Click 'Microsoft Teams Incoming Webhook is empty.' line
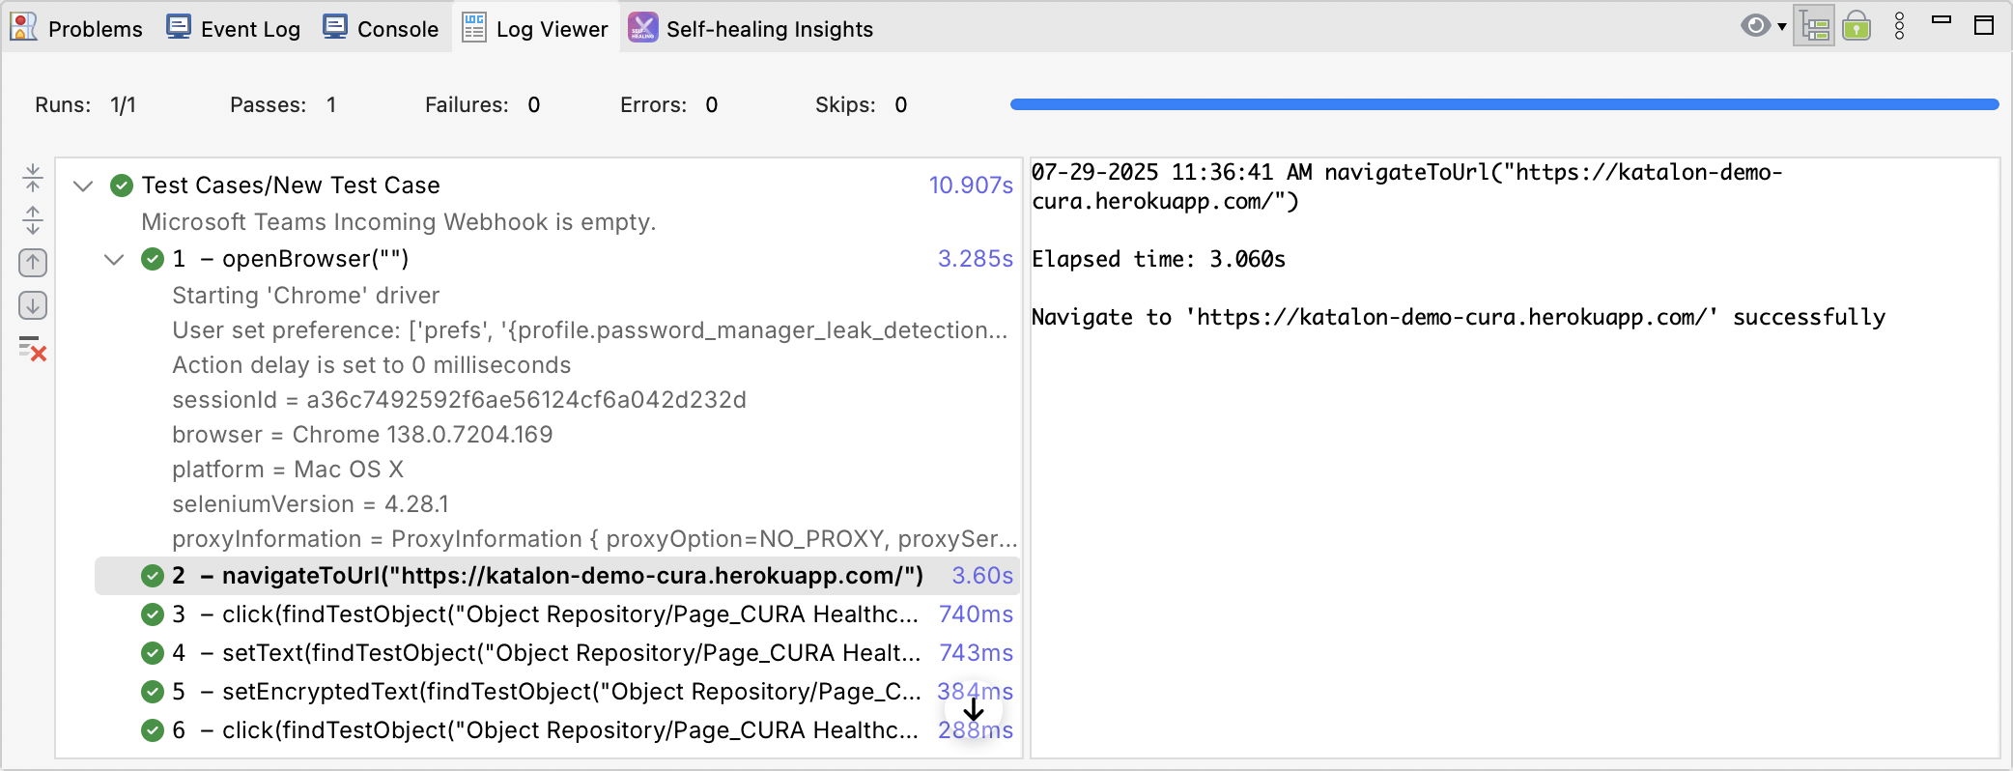Screen dimensions: 2013x771 398,222
